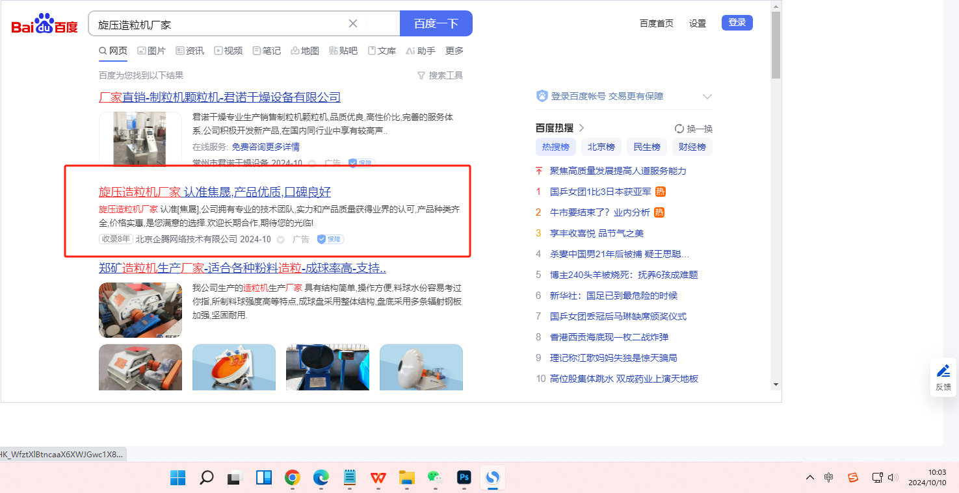Switch to the 图片 search tab

(151, 51)
